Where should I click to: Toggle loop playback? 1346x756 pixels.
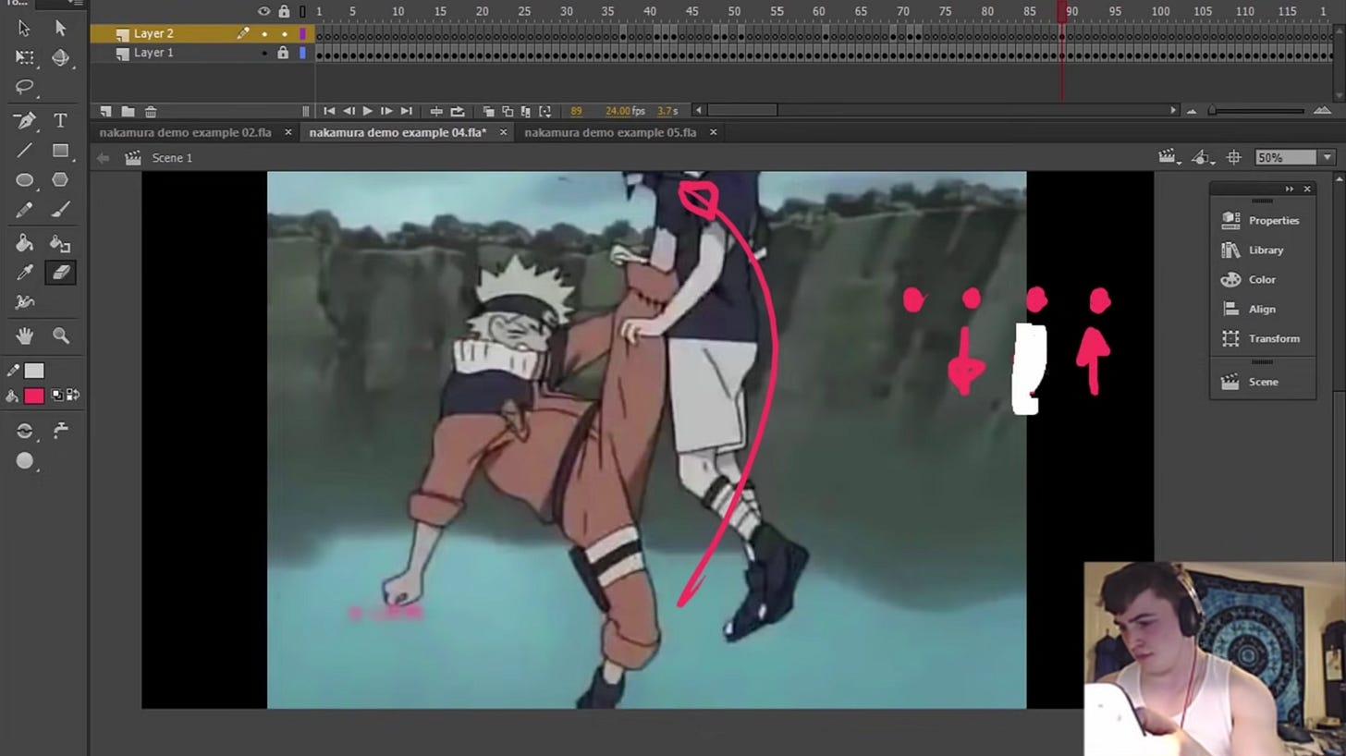(x=457, y=111)
